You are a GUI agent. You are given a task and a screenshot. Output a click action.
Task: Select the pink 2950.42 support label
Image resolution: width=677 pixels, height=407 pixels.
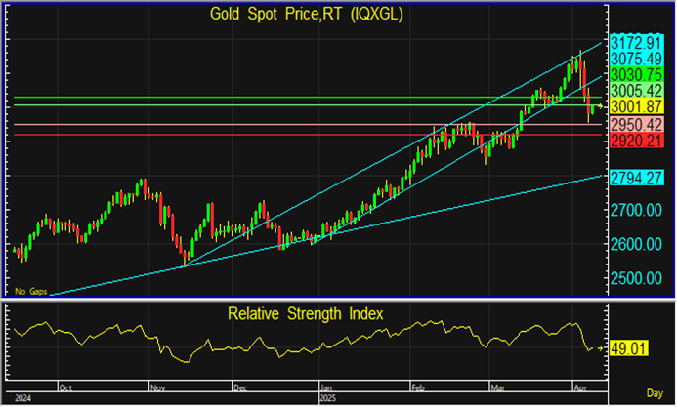636,126
